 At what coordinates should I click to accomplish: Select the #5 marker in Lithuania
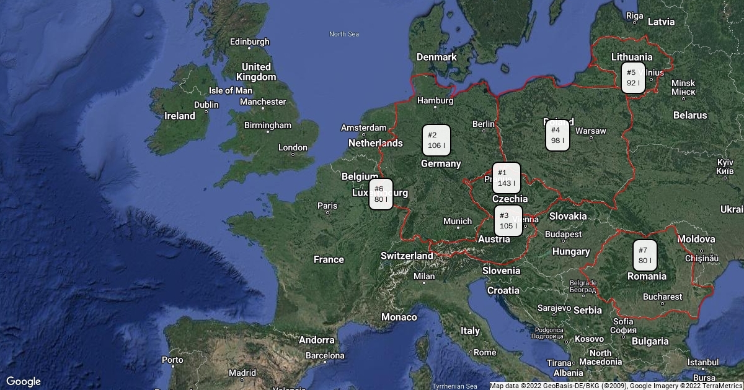click(x=632, y=78)
